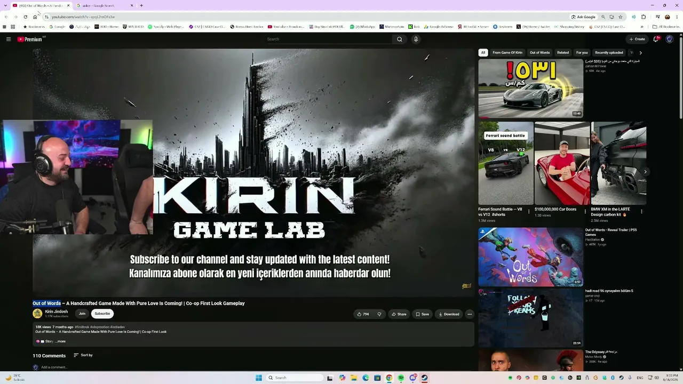This screenshot has width=683, height=384.
Task: Open comments Sort by dropdown
Action: 83,355
